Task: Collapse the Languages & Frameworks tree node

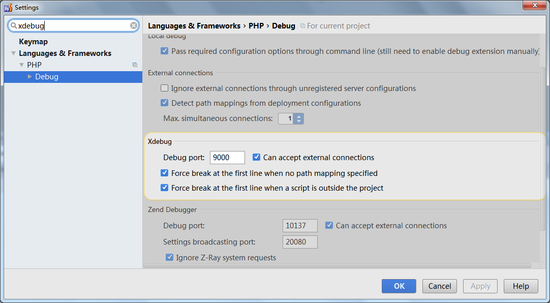Action: click(13, 53)
